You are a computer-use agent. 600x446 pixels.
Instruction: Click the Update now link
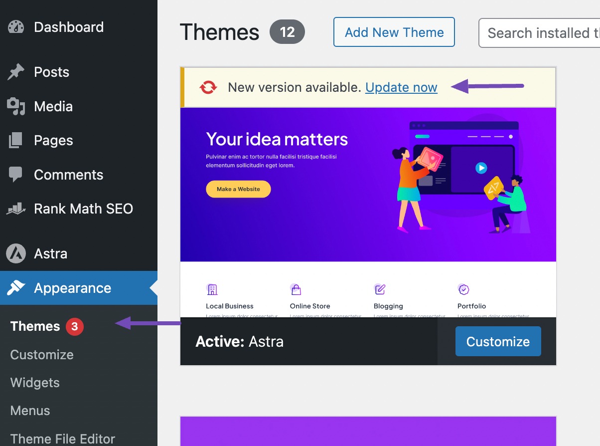coord(401,87)
